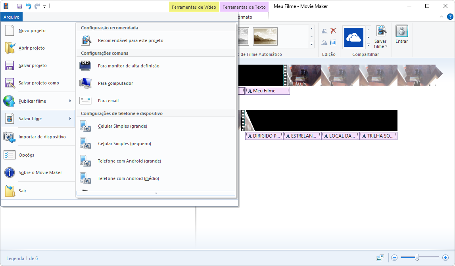
Task: Switch to Ferramentas de Texto tab
Action: pos(244,7)
